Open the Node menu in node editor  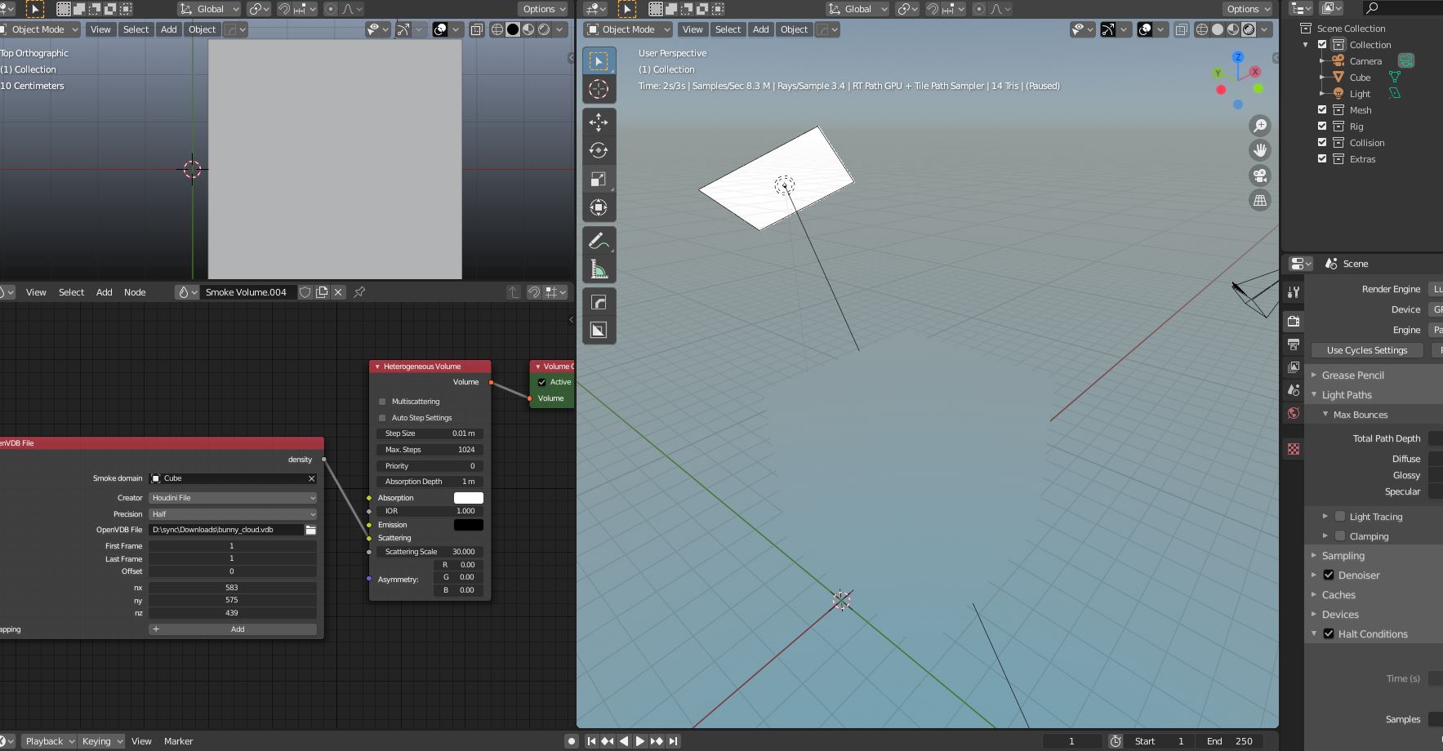click(x=135, y=292)
